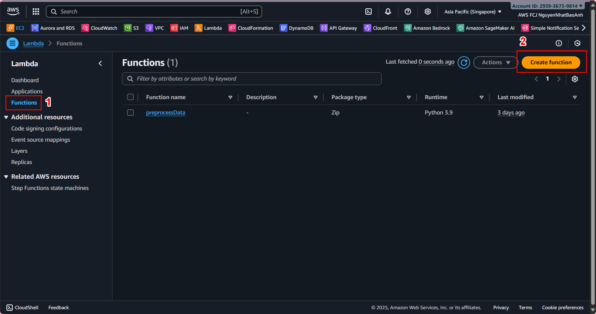Refresh the functions list

pos(464,62)
